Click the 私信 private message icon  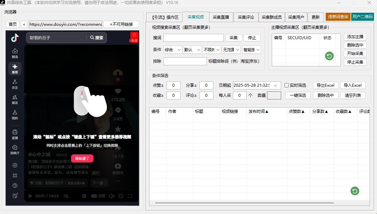pos(134,37)
